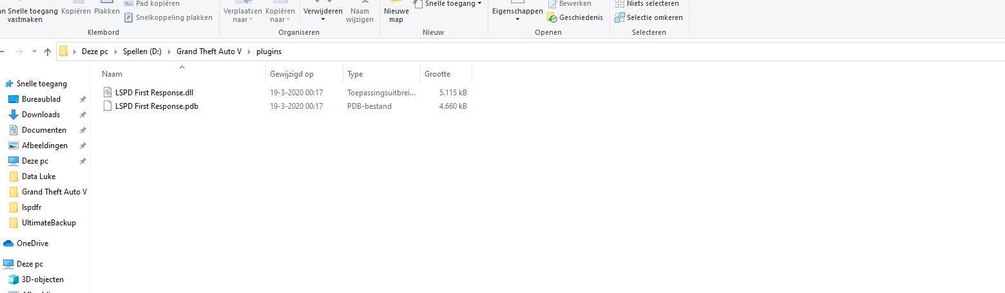Open Afbeeldingen in the navigation pane
Image resolution: width=1005 pixels, height=293 pixels.
pyautogui.click(x=44, y=146)
